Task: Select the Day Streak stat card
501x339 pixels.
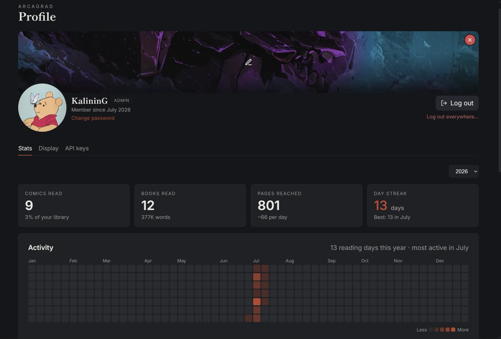Action: pyautogui.click(x=423, y=205)
